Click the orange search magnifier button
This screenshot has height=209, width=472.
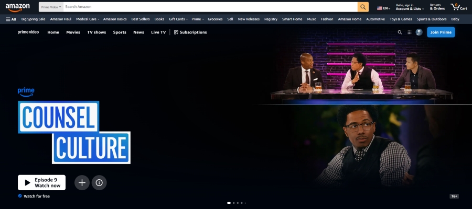tap(363, 7)
